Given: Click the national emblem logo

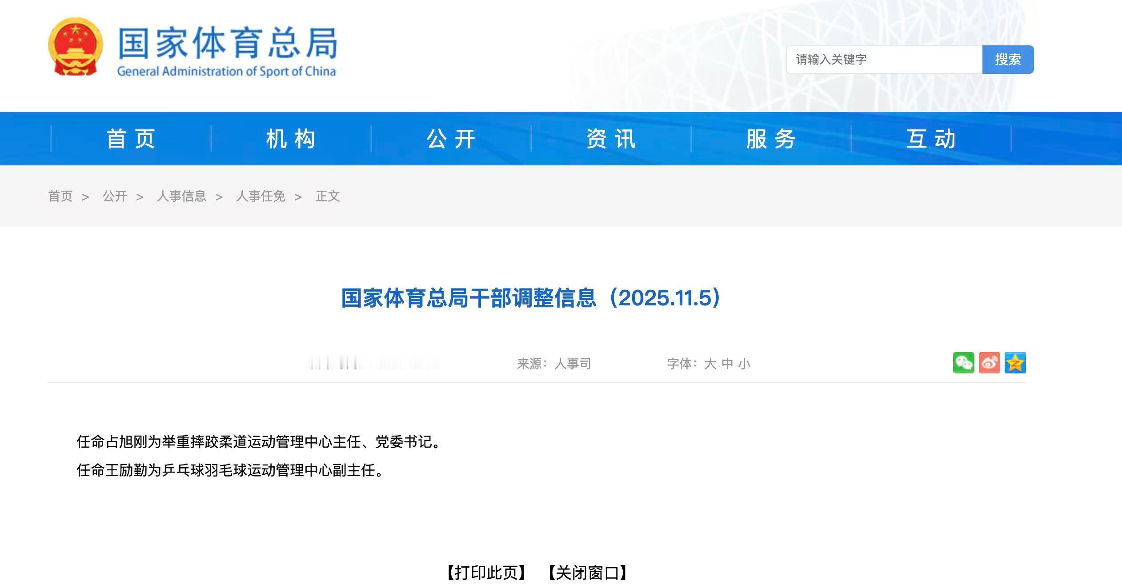Looking at the screenshot, I should pos(76,47).
